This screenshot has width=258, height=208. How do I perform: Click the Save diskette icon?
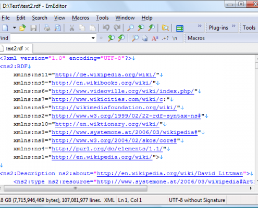[x=33, y=28]
